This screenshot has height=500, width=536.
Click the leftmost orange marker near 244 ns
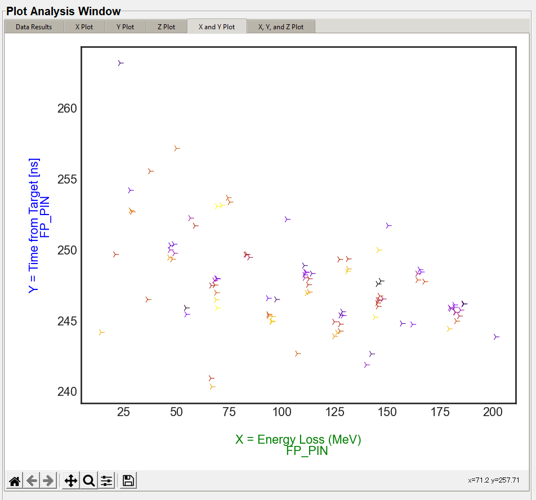tap(101, 332)
